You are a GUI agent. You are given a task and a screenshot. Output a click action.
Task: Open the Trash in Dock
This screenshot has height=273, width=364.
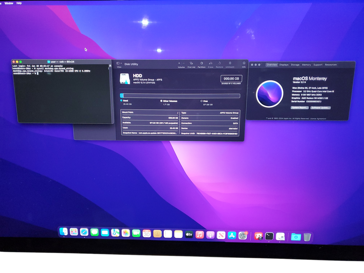coord(307,237)
